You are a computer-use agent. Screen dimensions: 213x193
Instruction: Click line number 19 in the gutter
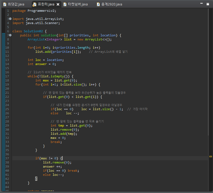click(x=7, y=84)
